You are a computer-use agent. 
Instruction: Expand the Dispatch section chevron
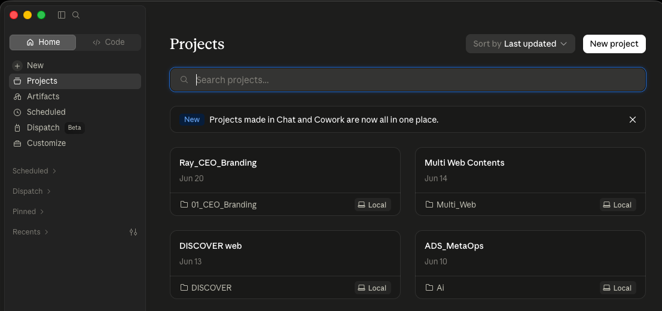click(48, 191)
